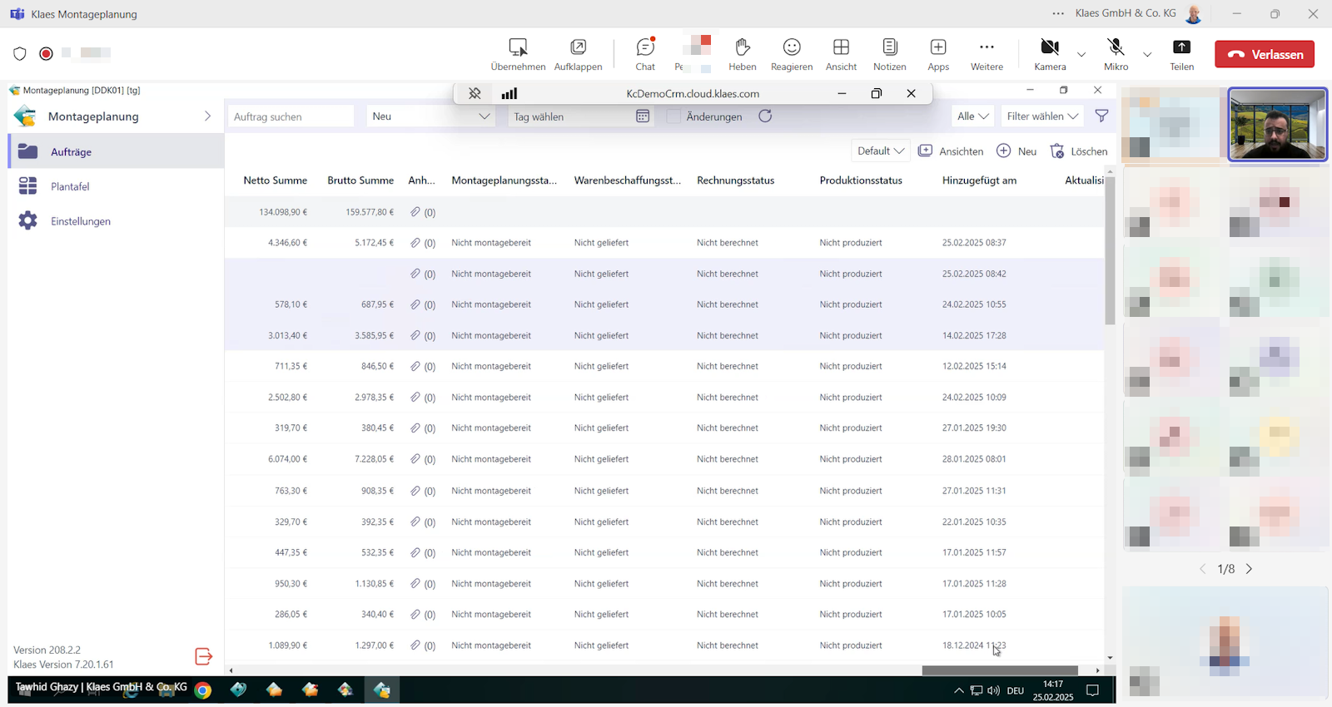Sort by the Brutto Summe column
1332x707 pixels.
pyautogui.click(x=360, y=180)
